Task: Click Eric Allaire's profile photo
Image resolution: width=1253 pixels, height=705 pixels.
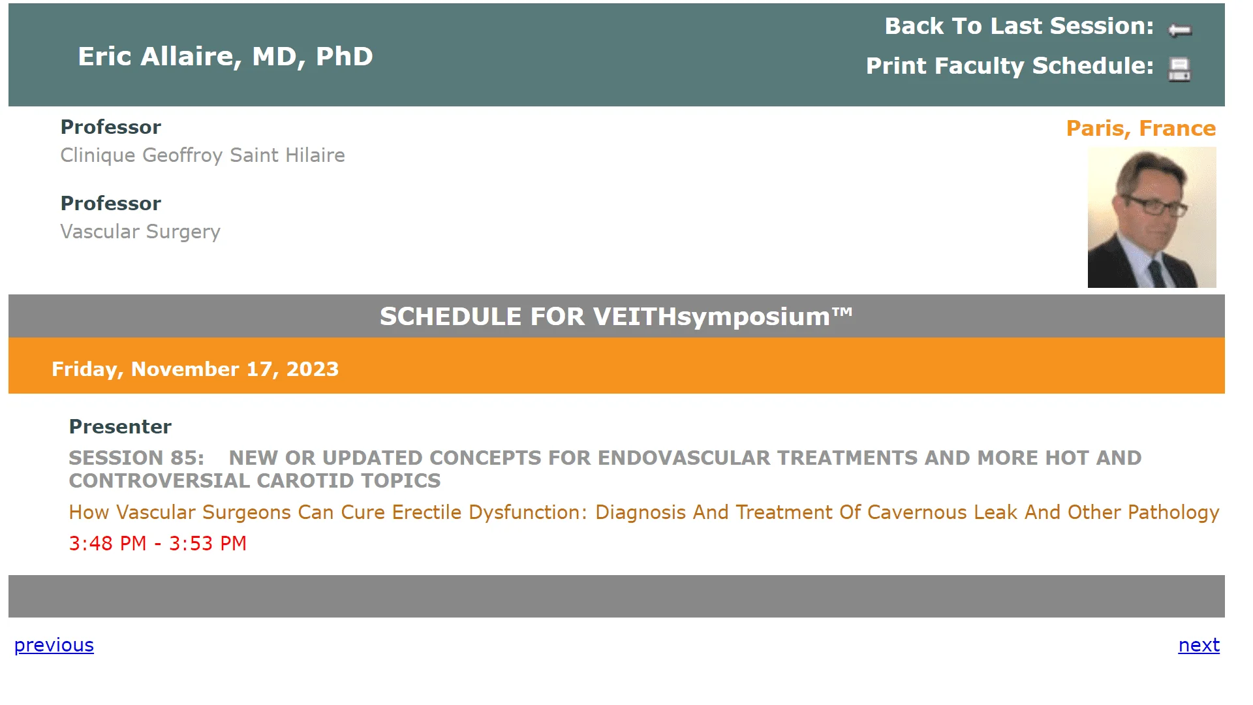Action: [x=1152, y=217]
